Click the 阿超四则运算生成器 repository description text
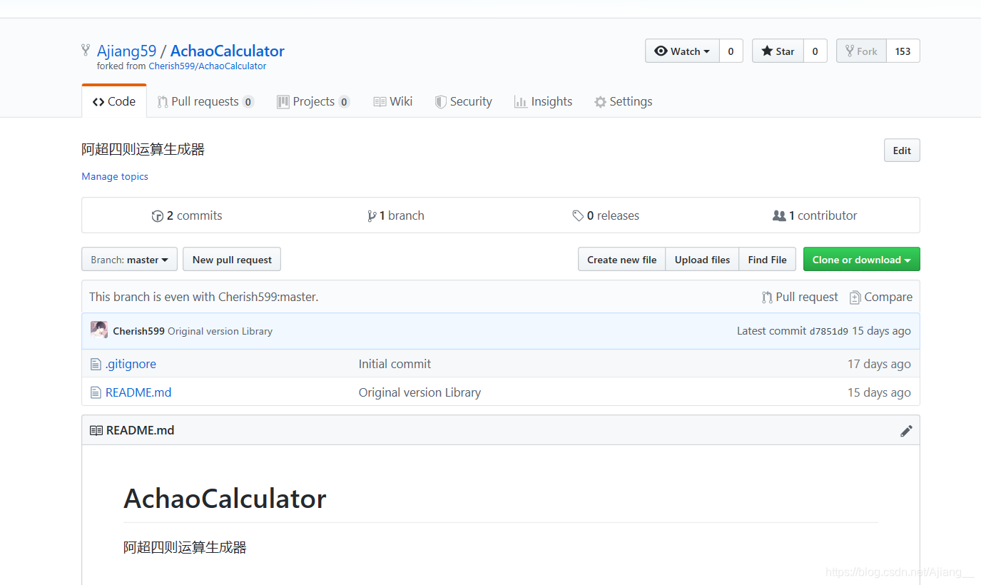The height and width of the screenshot is (585, 981). coord(143,149)
